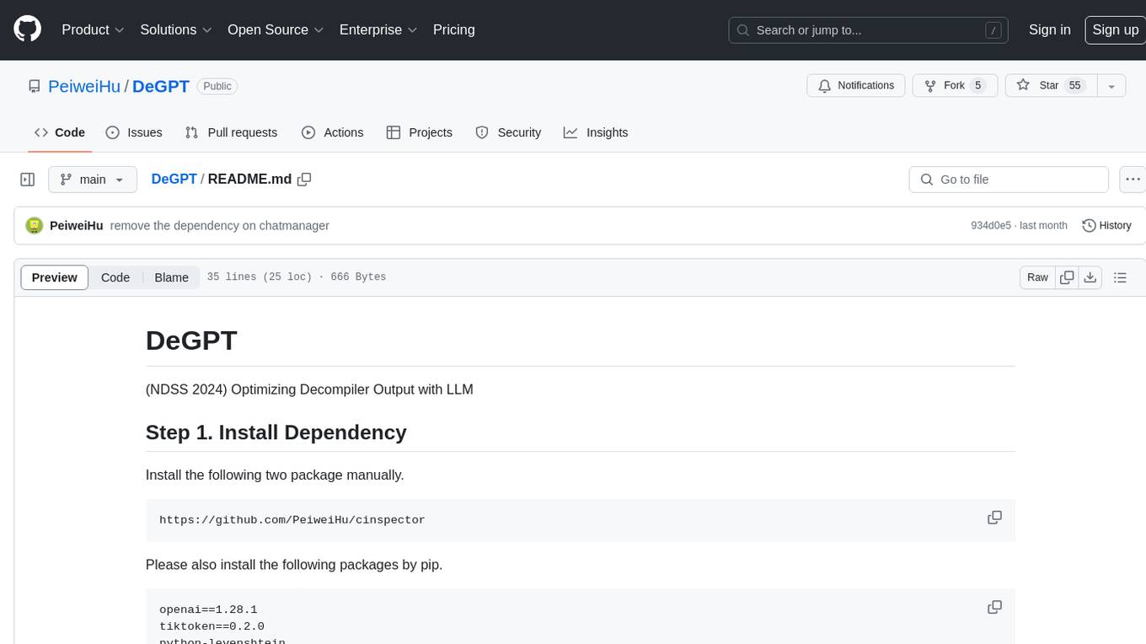Click the Step 1. Install Dependency heading
The image size is (1146, 644).
pyautogui.click(x=276, y=432)
